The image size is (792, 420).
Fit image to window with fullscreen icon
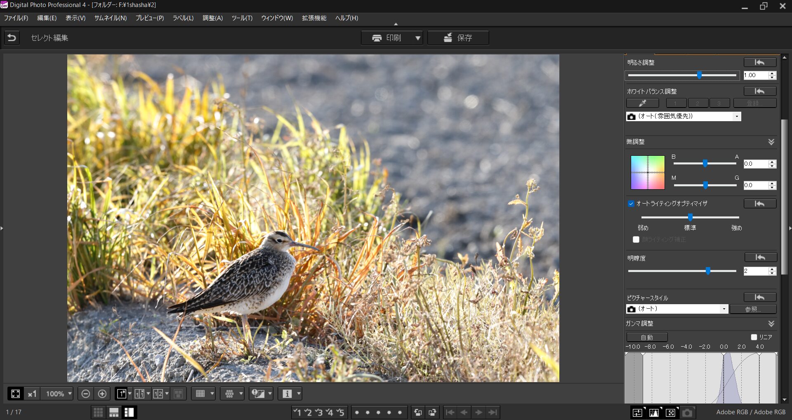16,394
